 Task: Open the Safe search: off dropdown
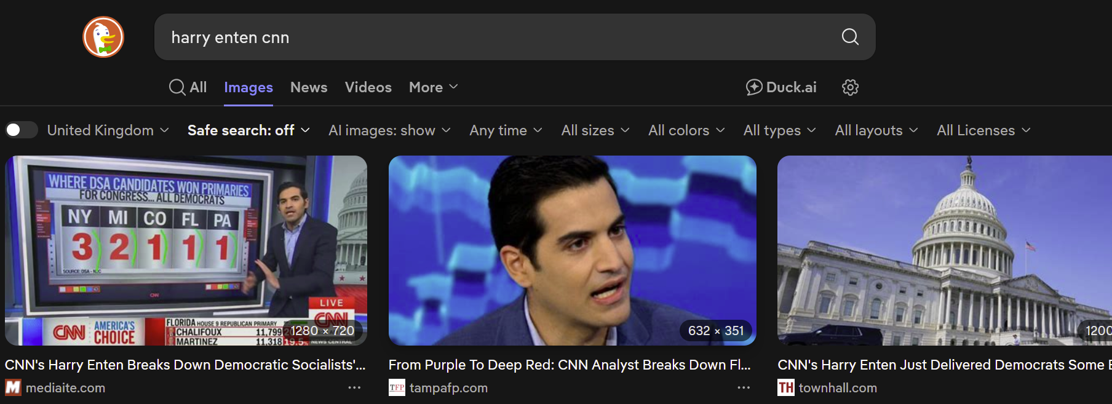point(248,130)
